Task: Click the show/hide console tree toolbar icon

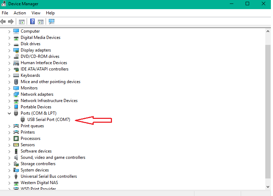Action: pyautogui.click(x=22, y=22)
